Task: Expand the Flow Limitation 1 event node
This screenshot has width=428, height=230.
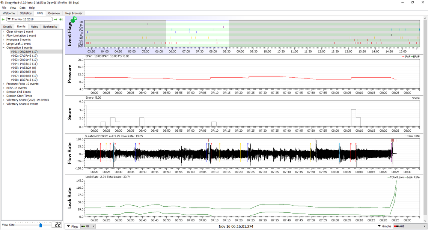Action: [3, 36]
